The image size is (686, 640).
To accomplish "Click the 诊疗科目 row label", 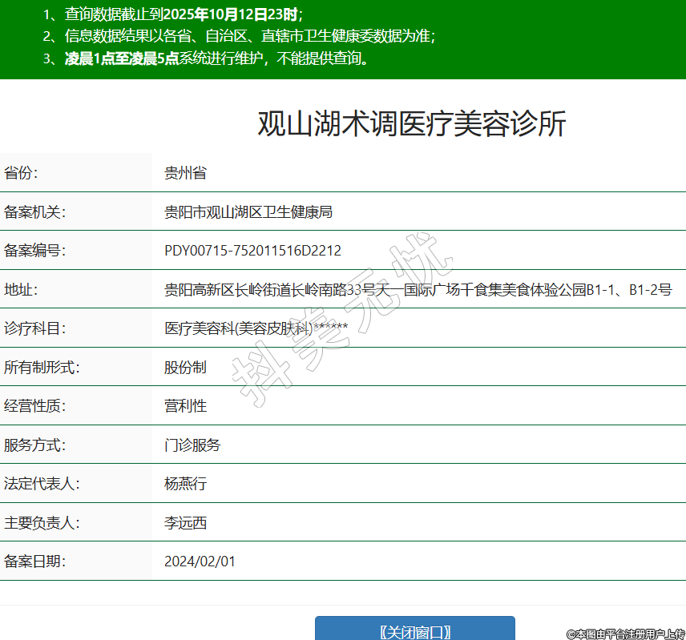I will pos(34,328).
